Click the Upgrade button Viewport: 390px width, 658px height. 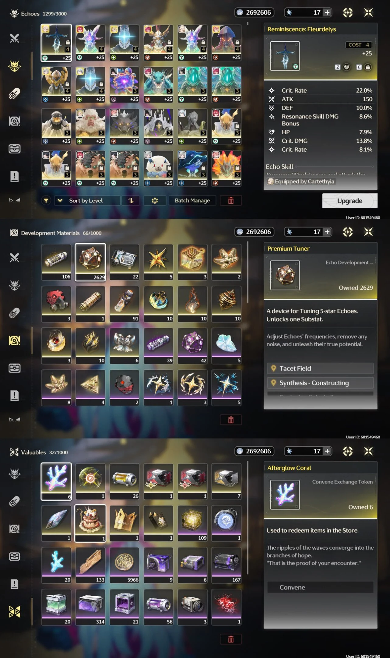350,201
